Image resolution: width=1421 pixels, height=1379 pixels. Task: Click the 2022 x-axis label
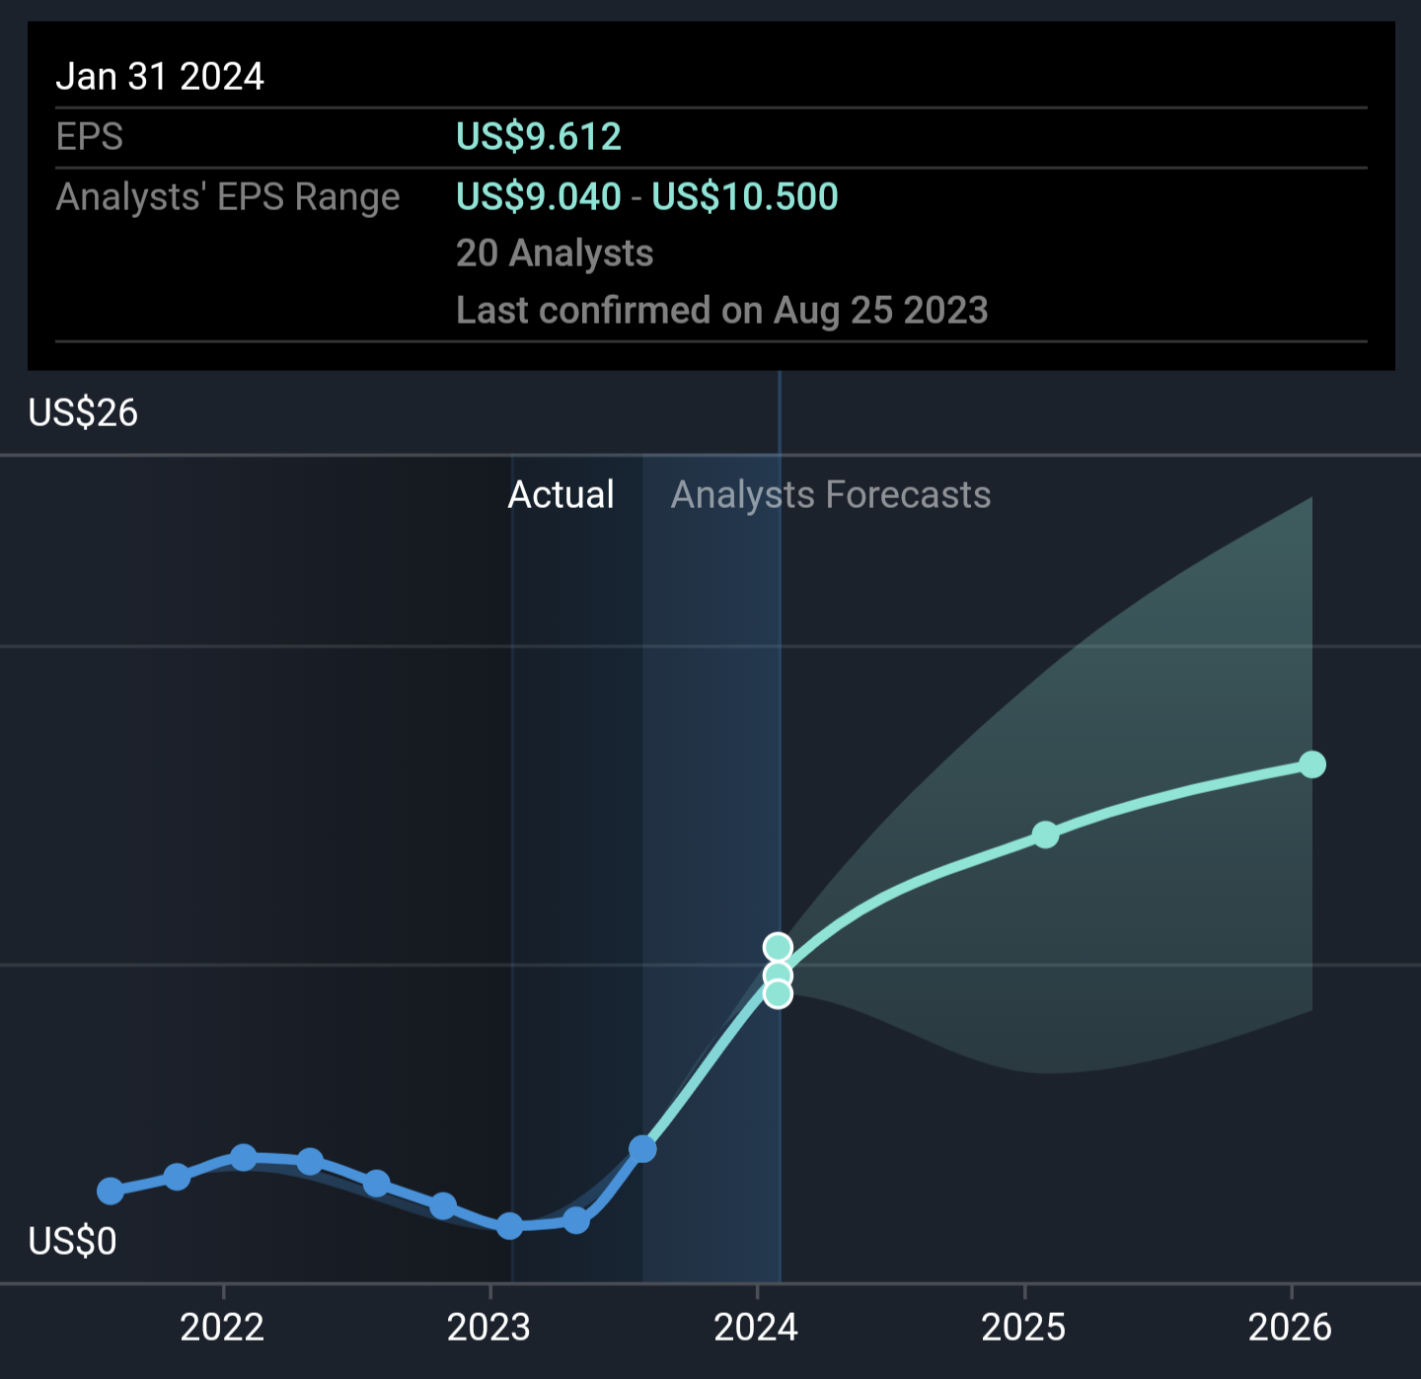[222, 1328]
